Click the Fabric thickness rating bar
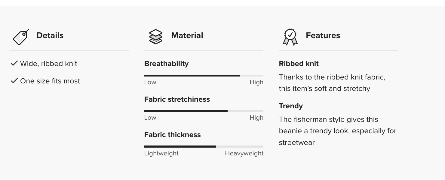445x180 pixels. (x=204, y=147)
